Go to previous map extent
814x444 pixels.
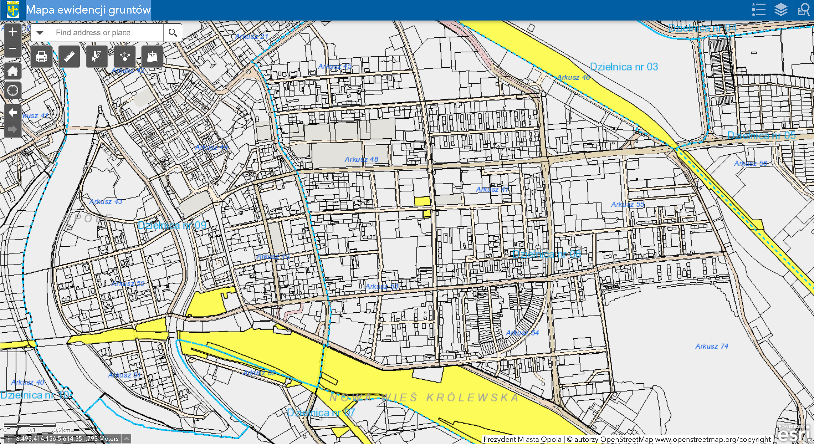[x=13, y=113]
